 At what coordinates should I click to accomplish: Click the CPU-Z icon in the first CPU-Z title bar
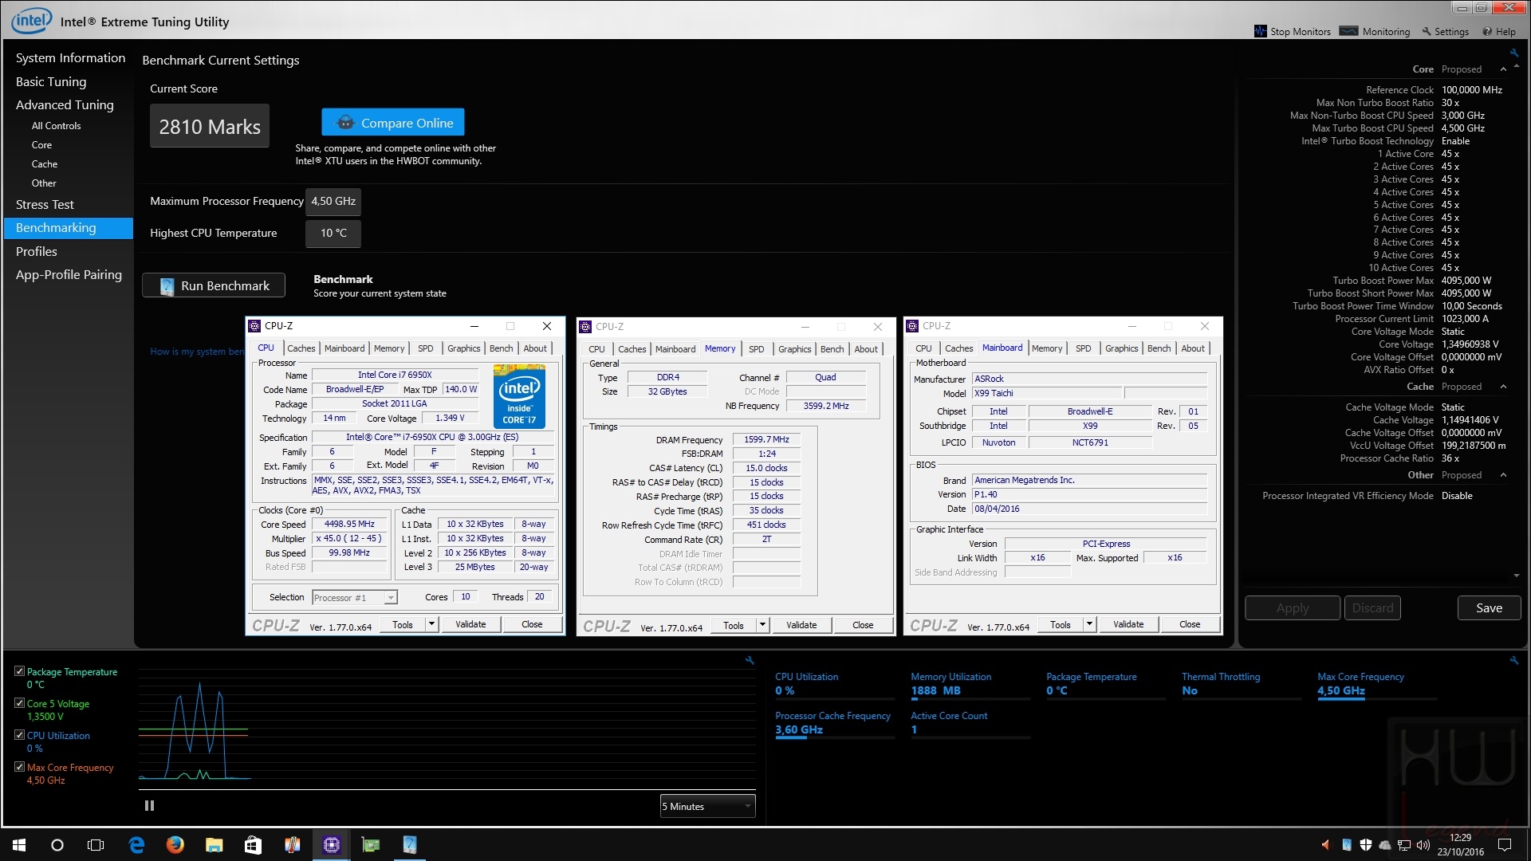(x=254, y=326)
